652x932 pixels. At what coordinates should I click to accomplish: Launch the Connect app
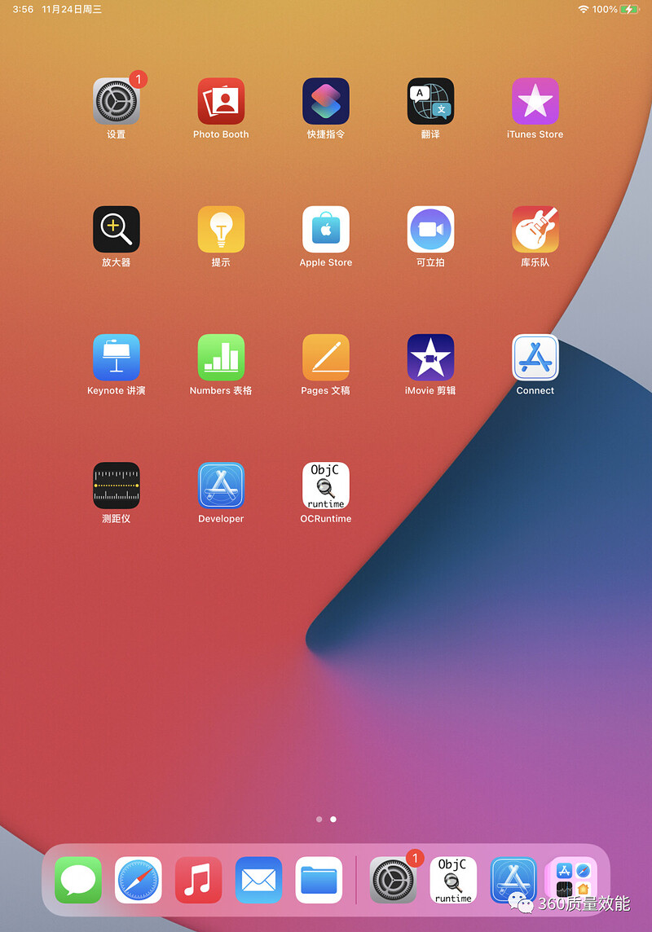click(x=535, y=357)
